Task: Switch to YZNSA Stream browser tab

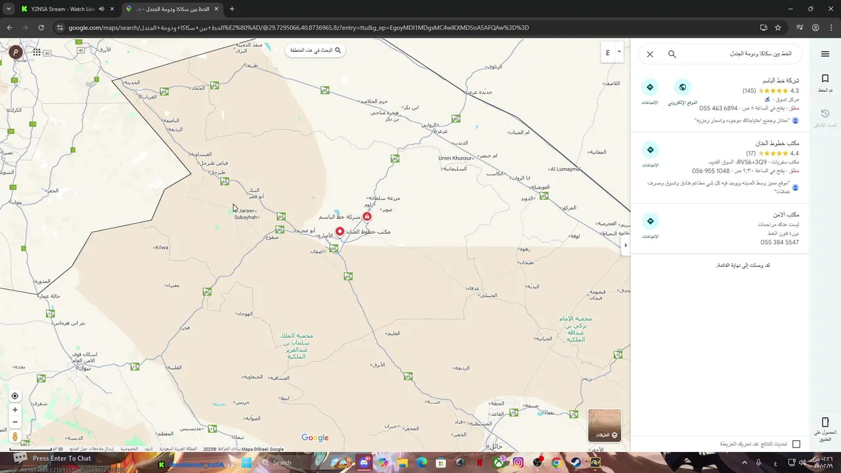Action: point(62,9)
